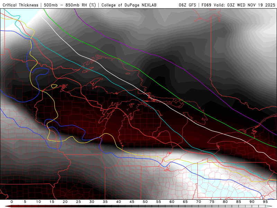
Task: Click the "F069" forecast hour text
Action: (x=207, y=5)
